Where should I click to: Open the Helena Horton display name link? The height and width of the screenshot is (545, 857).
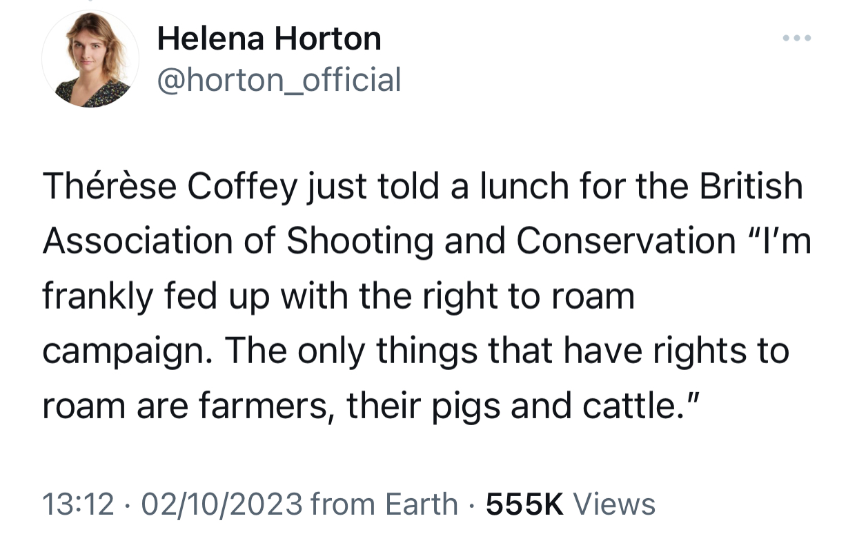[269, 39]
